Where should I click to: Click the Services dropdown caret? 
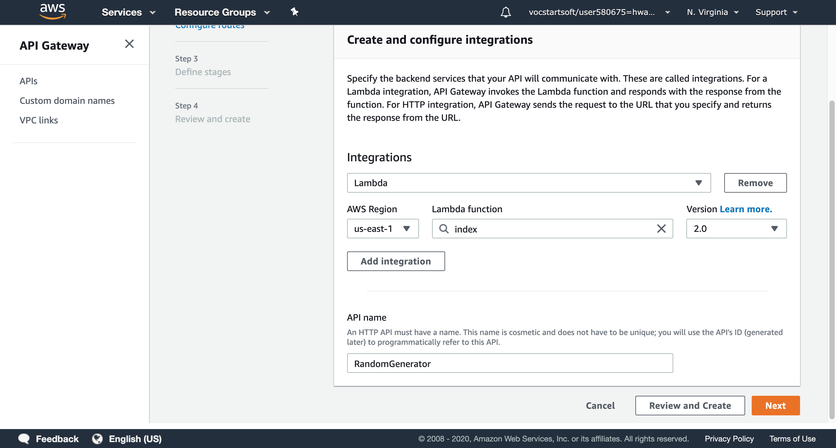(x=152, y=13)
